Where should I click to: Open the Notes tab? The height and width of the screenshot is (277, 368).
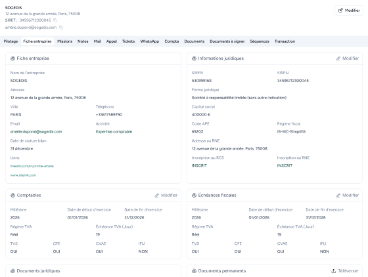pyautogui.click(x=83, y=41)
